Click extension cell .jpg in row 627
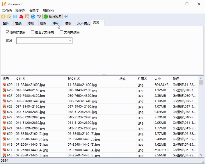205x164 pixels. click(140, 96)
